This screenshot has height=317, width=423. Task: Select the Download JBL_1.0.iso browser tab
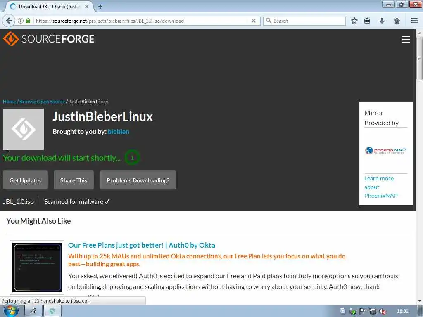[x=50, y=7]
